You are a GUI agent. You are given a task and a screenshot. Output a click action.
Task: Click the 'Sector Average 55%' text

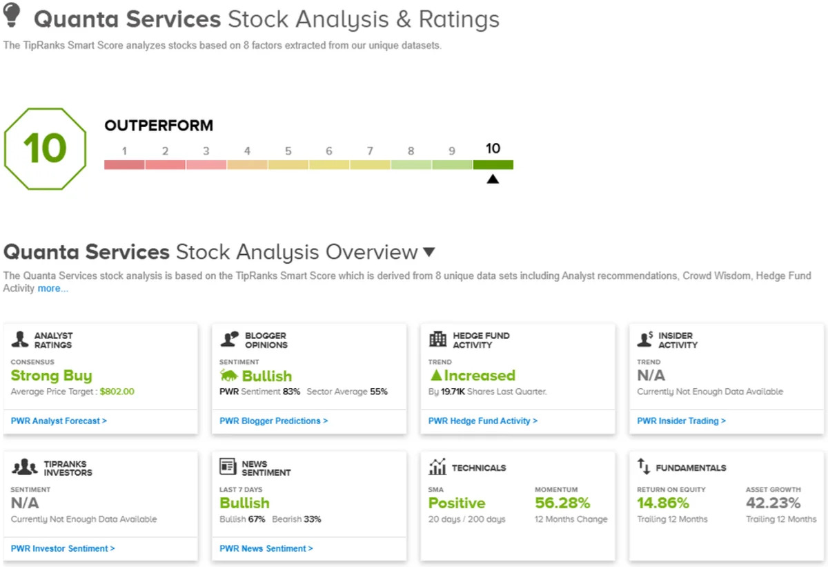[347, 392]
